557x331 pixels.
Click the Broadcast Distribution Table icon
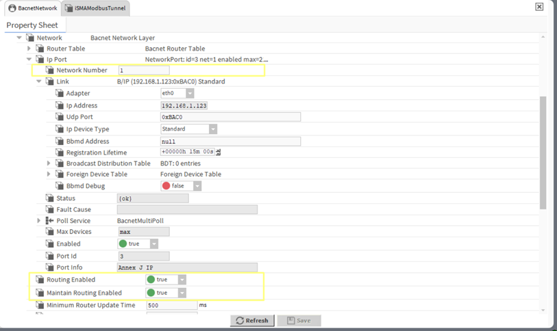[60, 163]
